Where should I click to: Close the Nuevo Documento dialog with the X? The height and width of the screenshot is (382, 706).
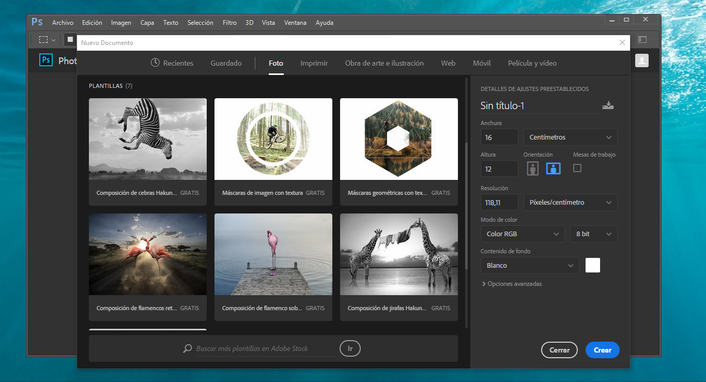click(x=622, y=42)
